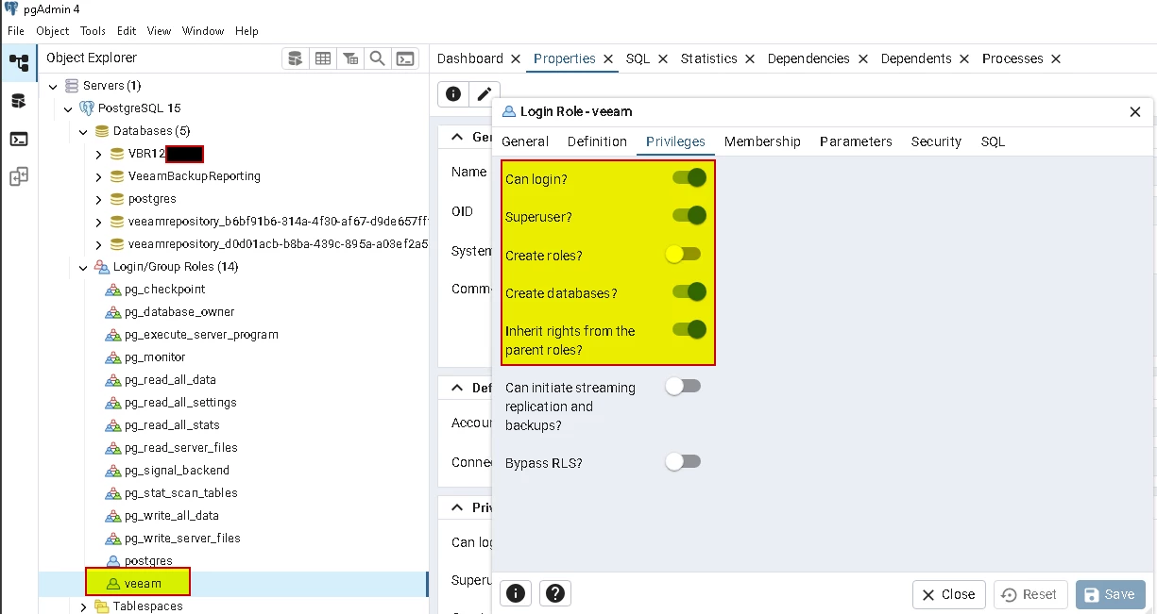Viewport: 1157px width, 614px height.
Task: Expand the VeeamBackupReporting database node
Action: pyautogui.click(x=99, y=176)
